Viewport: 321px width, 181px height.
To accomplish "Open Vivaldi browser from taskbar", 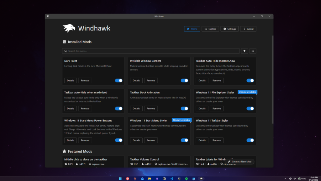I will tap(128, 179).
